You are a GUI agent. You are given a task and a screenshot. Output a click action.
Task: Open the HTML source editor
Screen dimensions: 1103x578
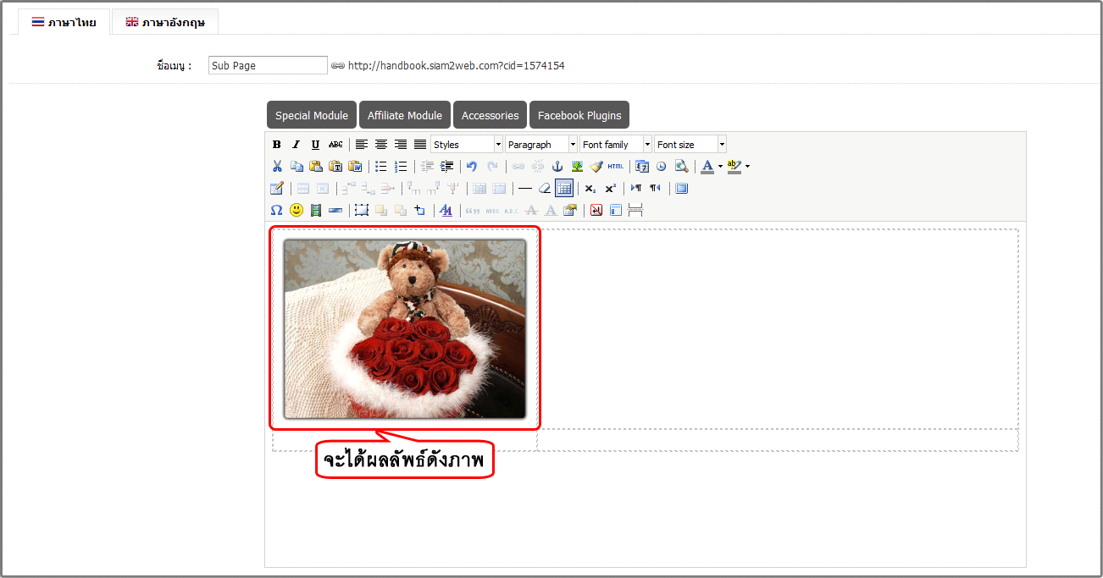click(616, 167)
